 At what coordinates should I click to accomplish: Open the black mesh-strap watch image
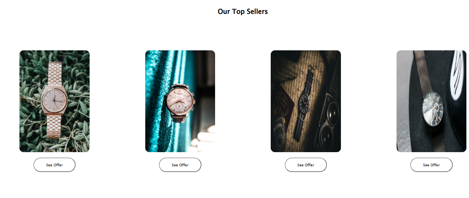tap(431, 101)
